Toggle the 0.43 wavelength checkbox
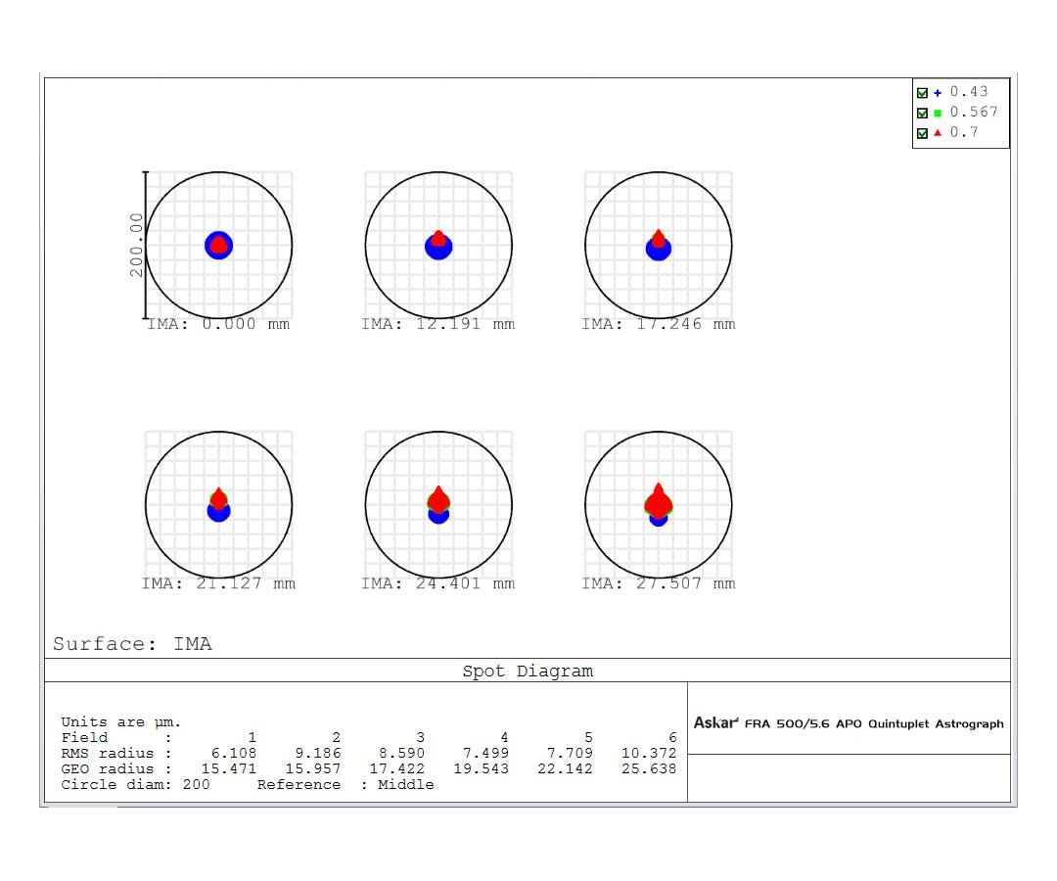The height and width of the screenshot is (881, 1057). (x=922, y=93)
